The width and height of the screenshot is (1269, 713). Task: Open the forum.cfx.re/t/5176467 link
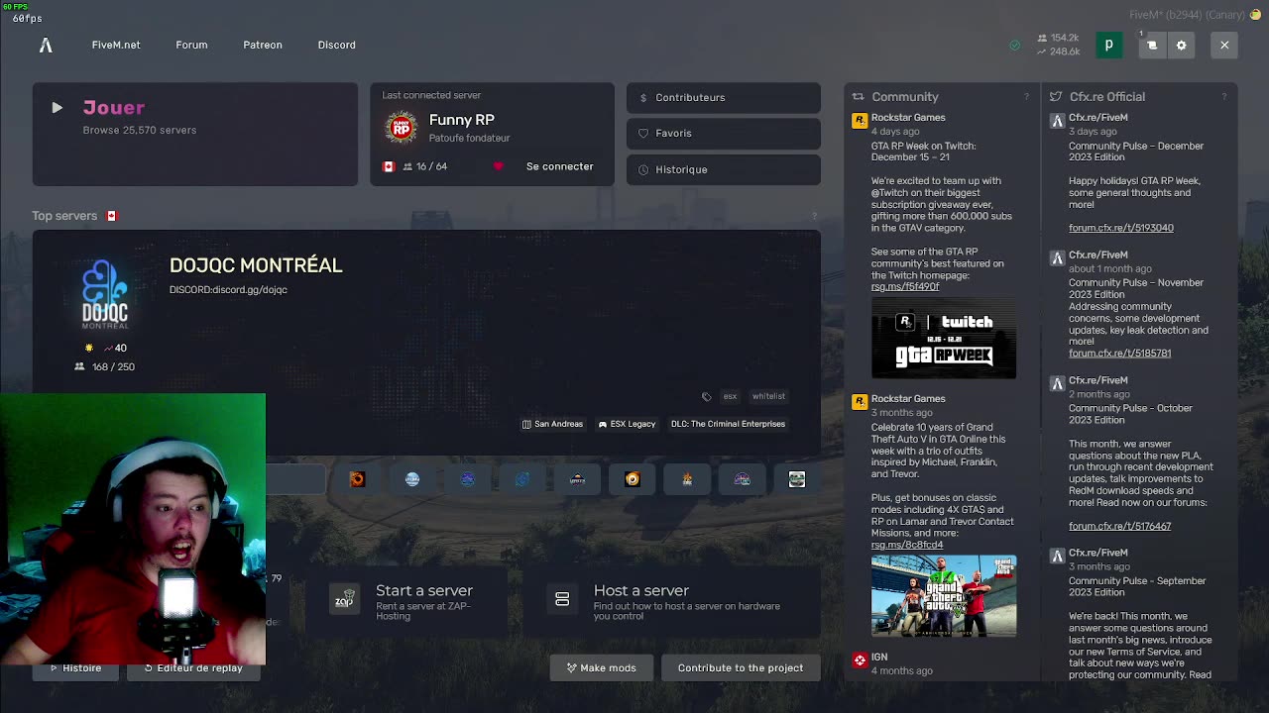pyautogui.click(x=1119, y=527)
